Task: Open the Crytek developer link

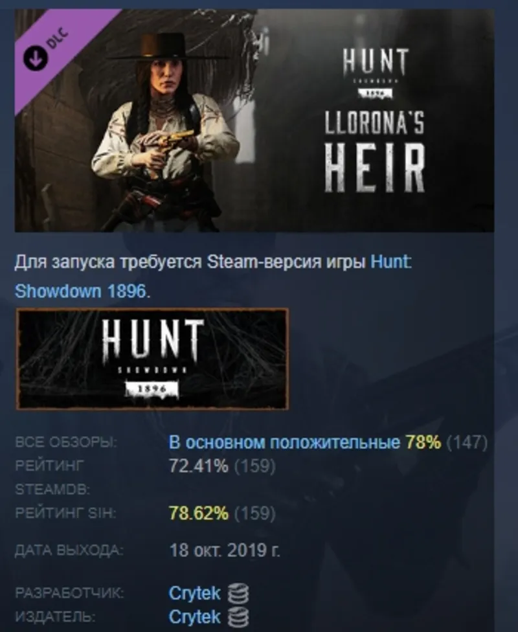Action: click(x=195, y=593)
